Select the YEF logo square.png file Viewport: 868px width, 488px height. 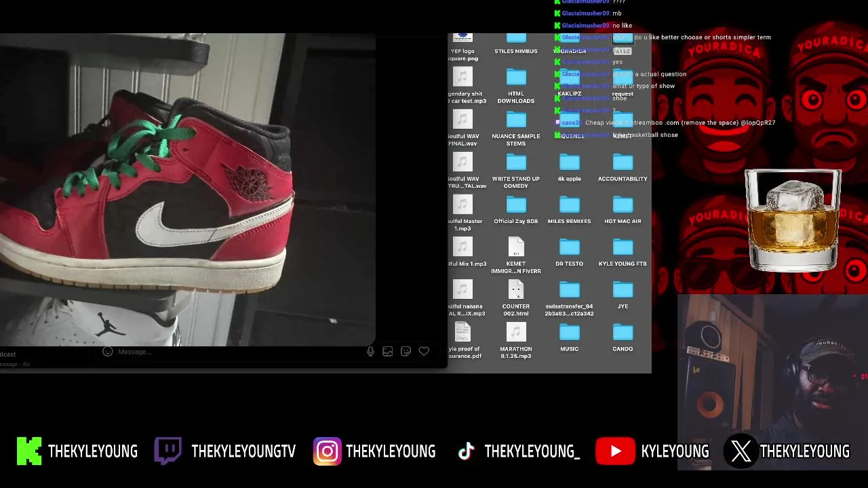pyautogui.click(x=464, y=46)
